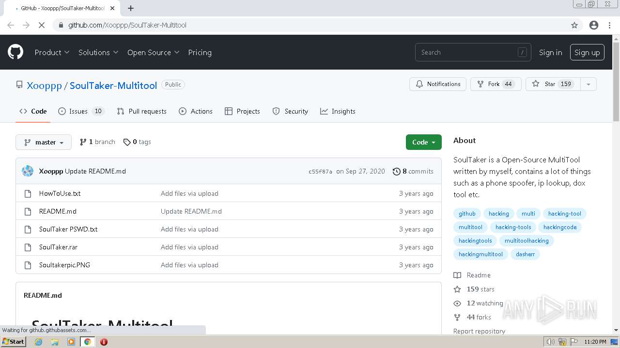Click the GitHub Octocat logo
Image resolution: width=620 pixels, height=348 pixels.
coord(15,52)
